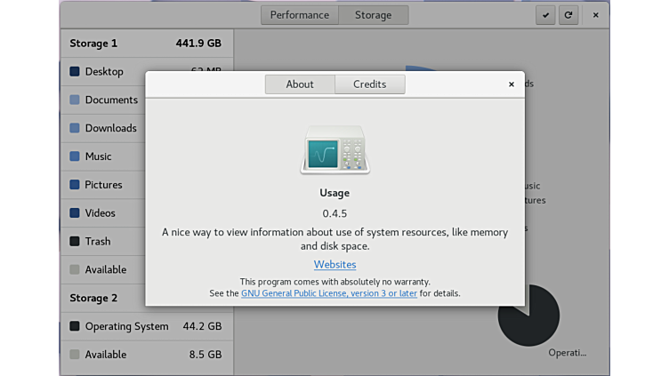Click the Documents color swatch
Image resolution: width=669 pixels, height=376 pixels.
75,100
